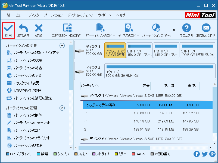
Task: Click the 論理 legend color box
Action: tap(38, 154)
